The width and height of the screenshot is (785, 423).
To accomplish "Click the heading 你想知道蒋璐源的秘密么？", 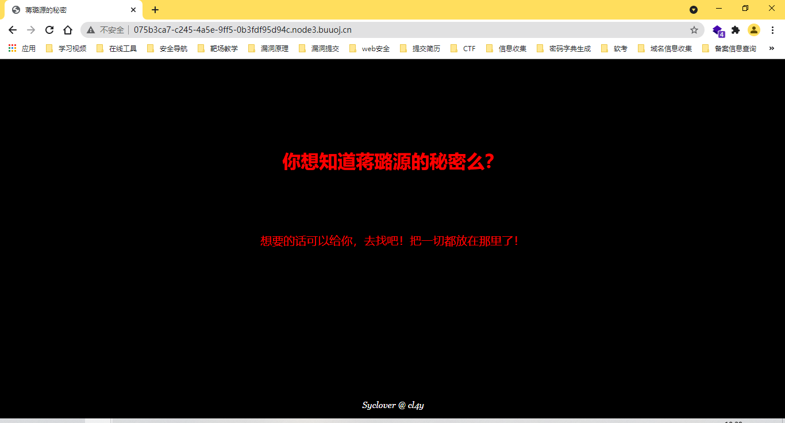I will pyautogui.click(x=389, y=162).
